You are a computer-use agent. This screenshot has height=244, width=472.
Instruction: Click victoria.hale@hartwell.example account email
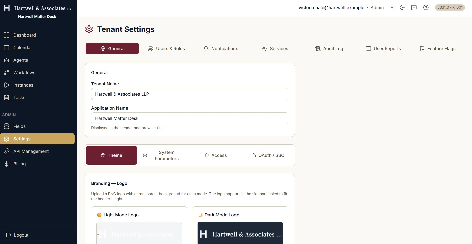click(x=331, y=8)
